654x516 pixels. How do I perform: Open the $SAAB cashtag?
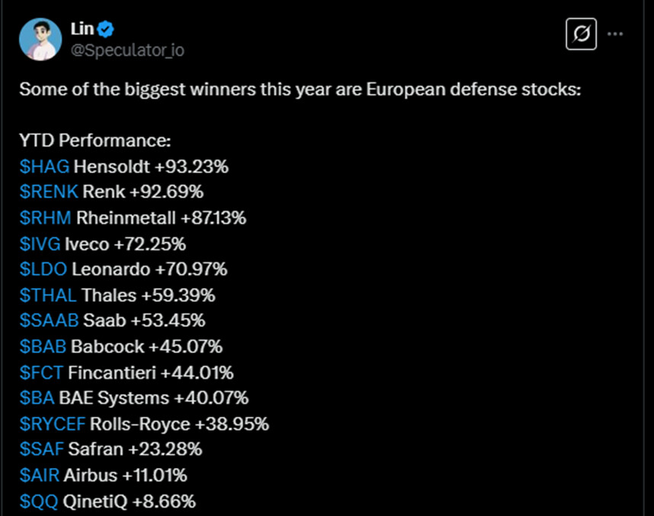coord(49,321)
